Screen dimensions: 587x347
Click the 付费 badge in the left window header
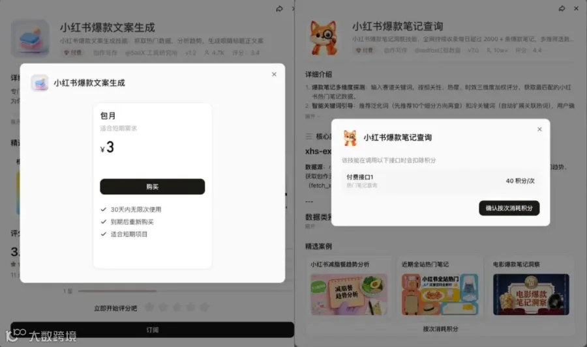[x=72, y=53]
